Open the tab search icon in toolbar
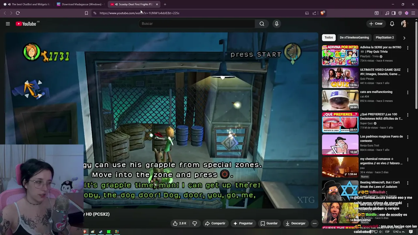 point(377,13)
